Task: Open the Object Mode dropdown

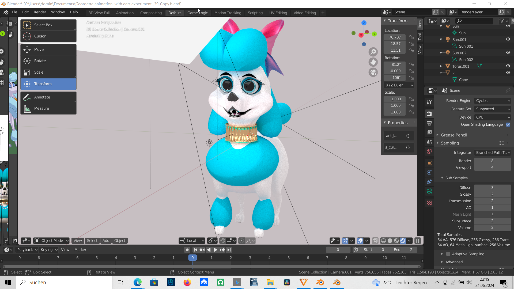Action: click(x=52, y=241)
